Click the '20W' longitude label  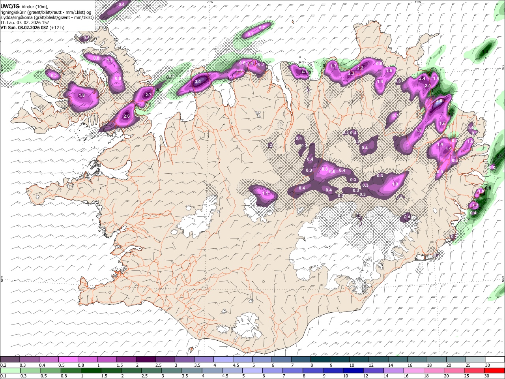coord(210,2)
